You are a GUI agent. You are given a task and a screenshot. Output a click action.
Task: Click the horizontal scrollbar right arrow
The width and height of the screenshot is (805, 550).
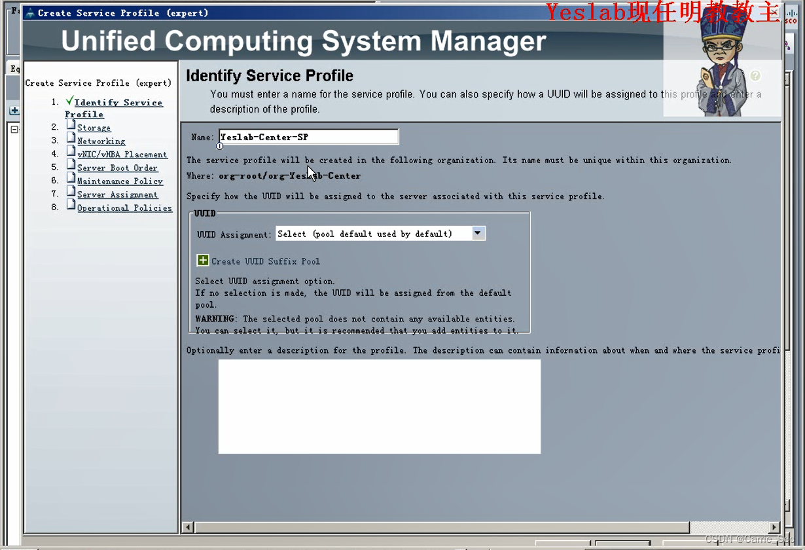click(774, 527)
